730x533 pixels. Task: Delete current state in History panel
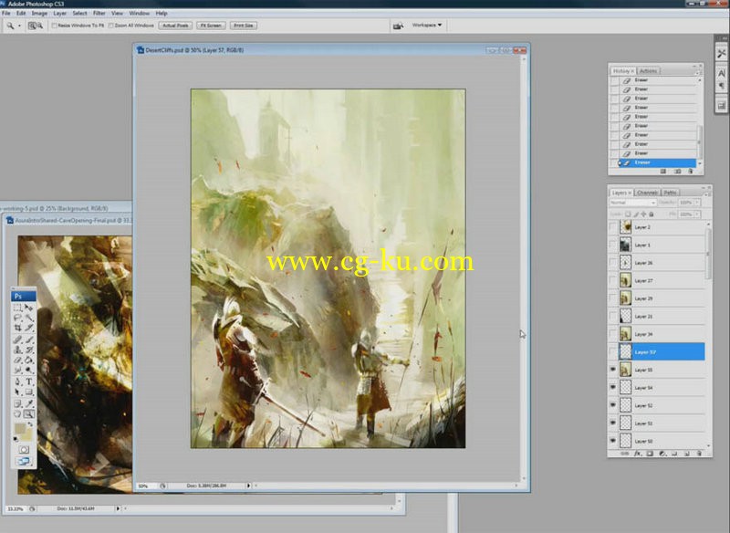[x=691, y=172]
